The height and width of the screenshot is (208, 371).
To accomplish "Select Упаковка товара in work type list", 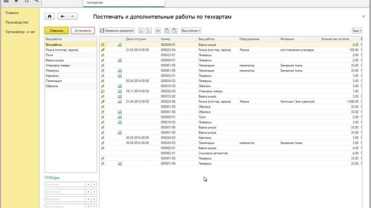I will (x=71, y=65).
